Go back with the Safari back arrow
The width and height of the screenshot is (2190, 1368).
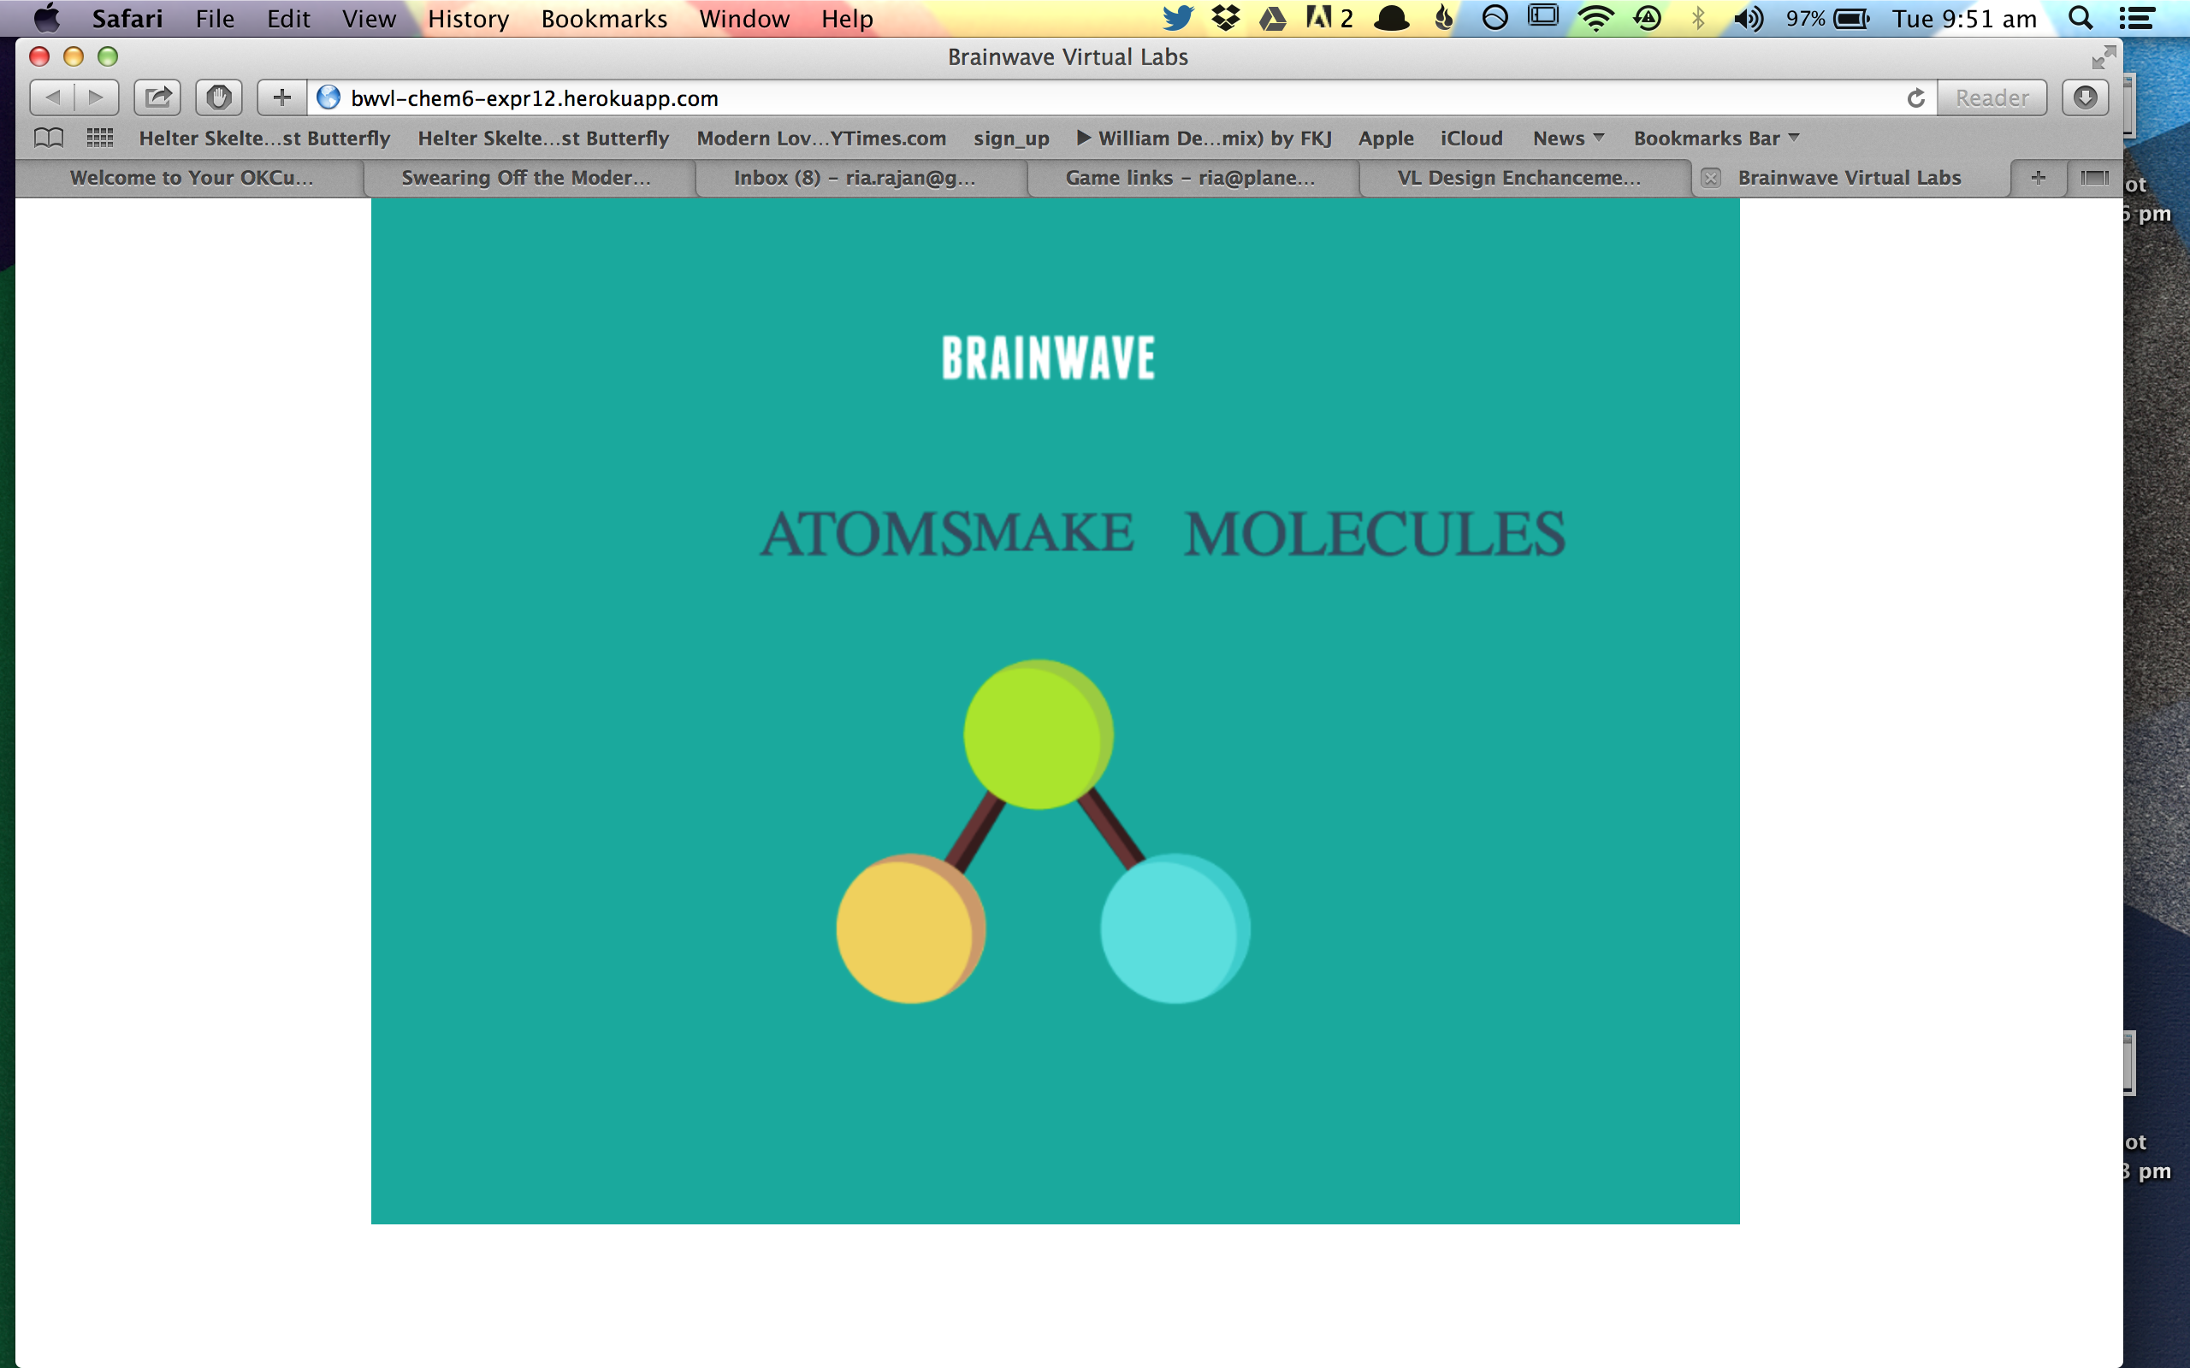(x=52, y=97)
